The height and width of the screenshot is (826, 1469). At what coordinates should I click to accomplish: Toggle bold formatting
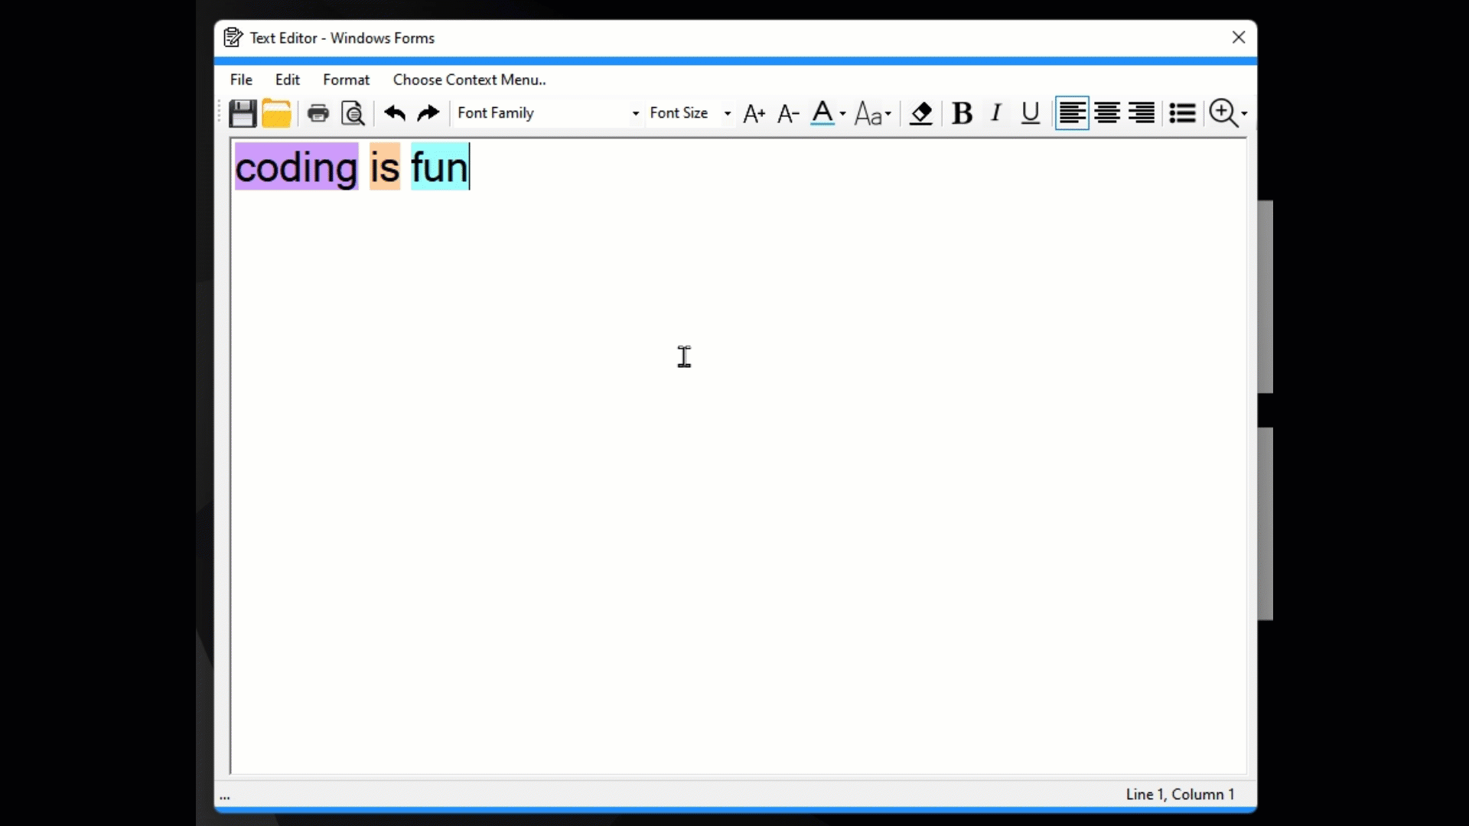(x=962, y=113)
